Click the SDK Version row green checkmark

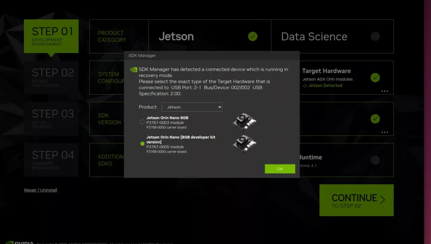[x=375, y=119]
